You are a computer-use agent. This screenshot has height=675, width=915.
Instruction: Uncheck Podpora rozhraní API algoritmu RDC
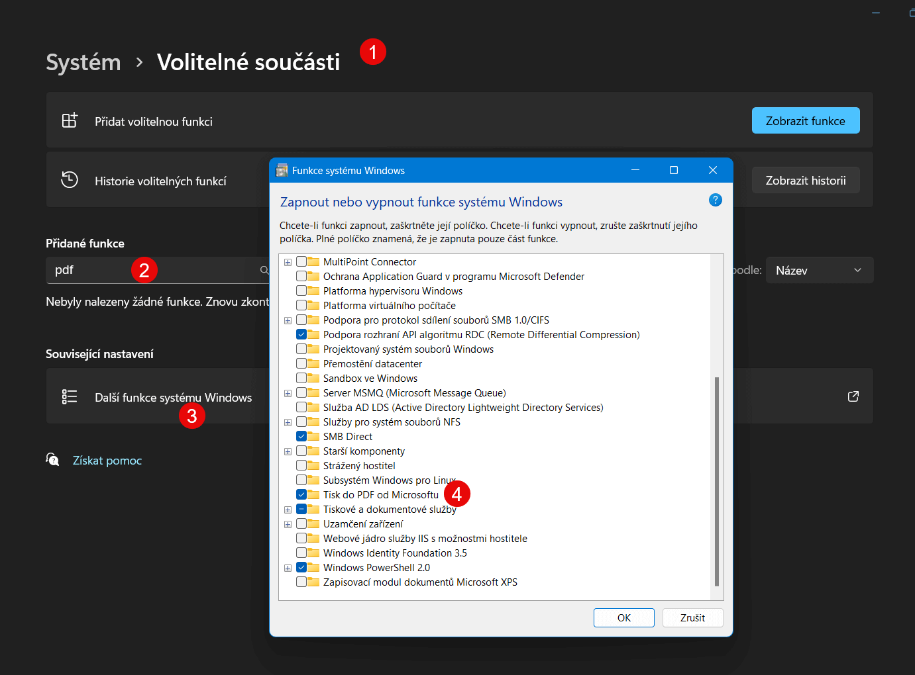coord(301,334)
